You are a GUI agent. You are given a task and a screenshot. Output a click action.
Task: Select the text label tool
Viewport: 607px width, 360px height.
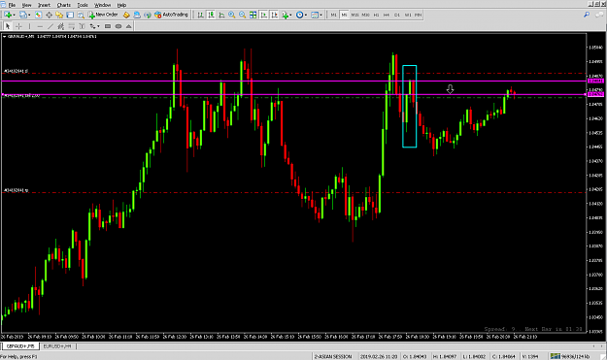coord(82,26)
